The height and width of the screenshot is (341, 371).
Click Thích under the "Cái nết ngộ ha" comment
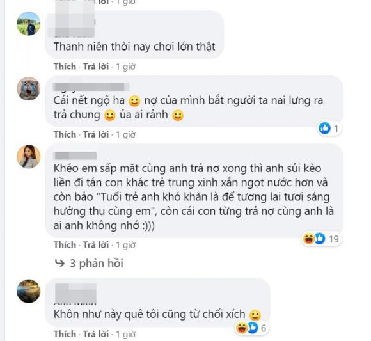(65, 134)
